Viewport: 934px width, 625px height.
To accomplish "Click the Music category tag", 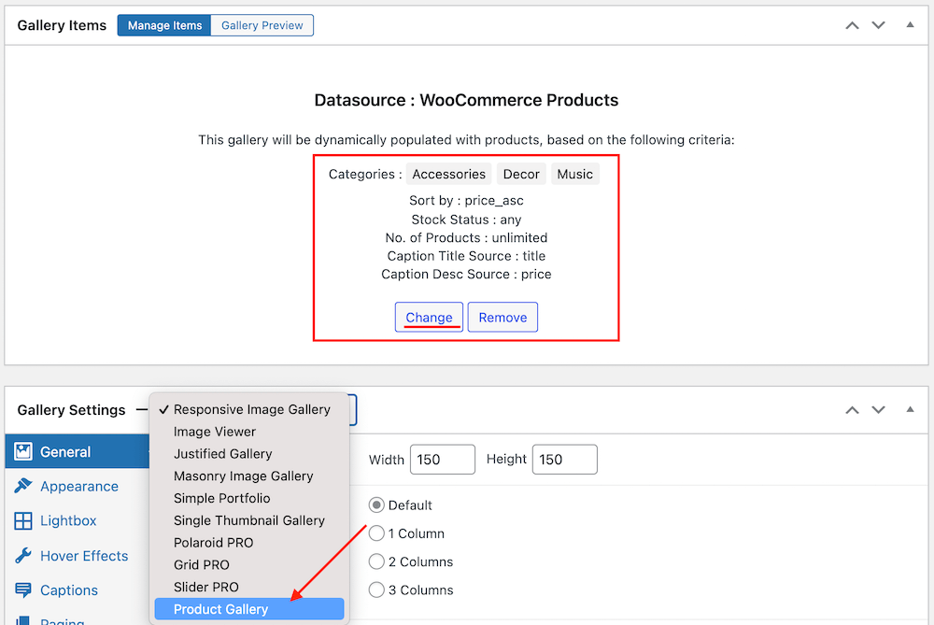I will click(574, 174).
